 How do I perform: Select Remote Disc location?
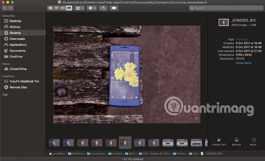(x=23, y=87)
